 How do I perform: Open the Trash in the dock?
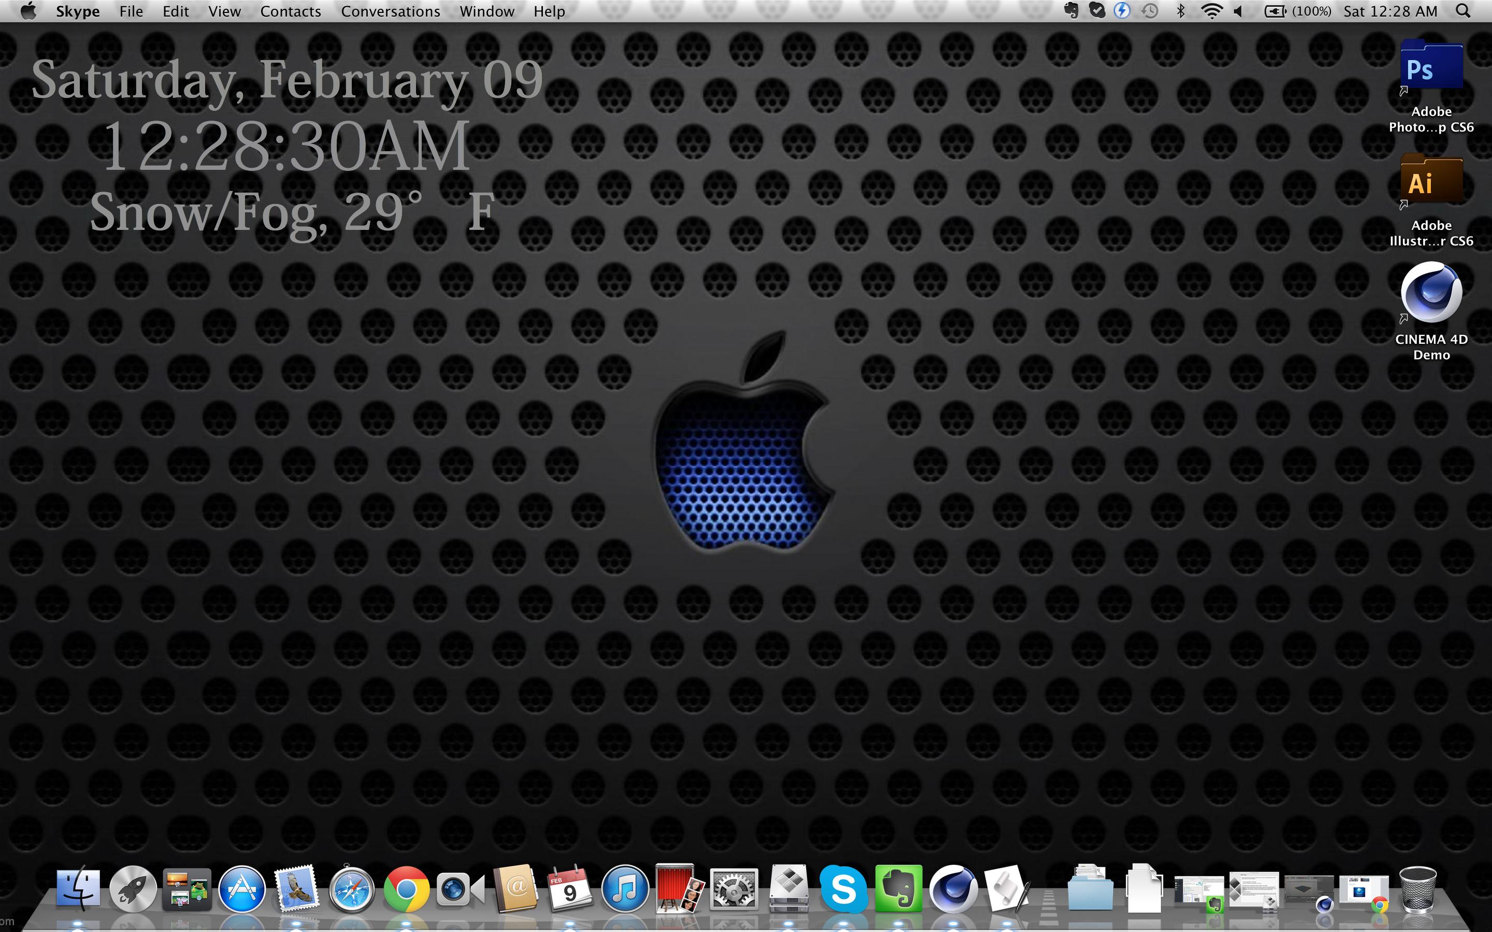coord(1418,889)
